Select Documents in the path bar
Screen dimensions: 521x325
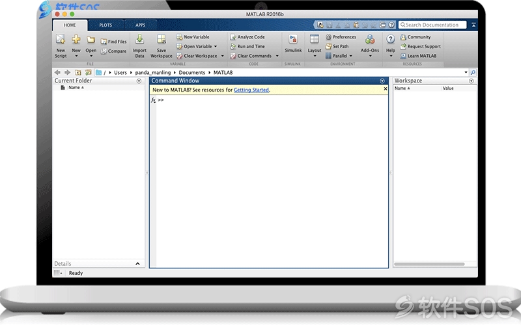click(191, 72)
